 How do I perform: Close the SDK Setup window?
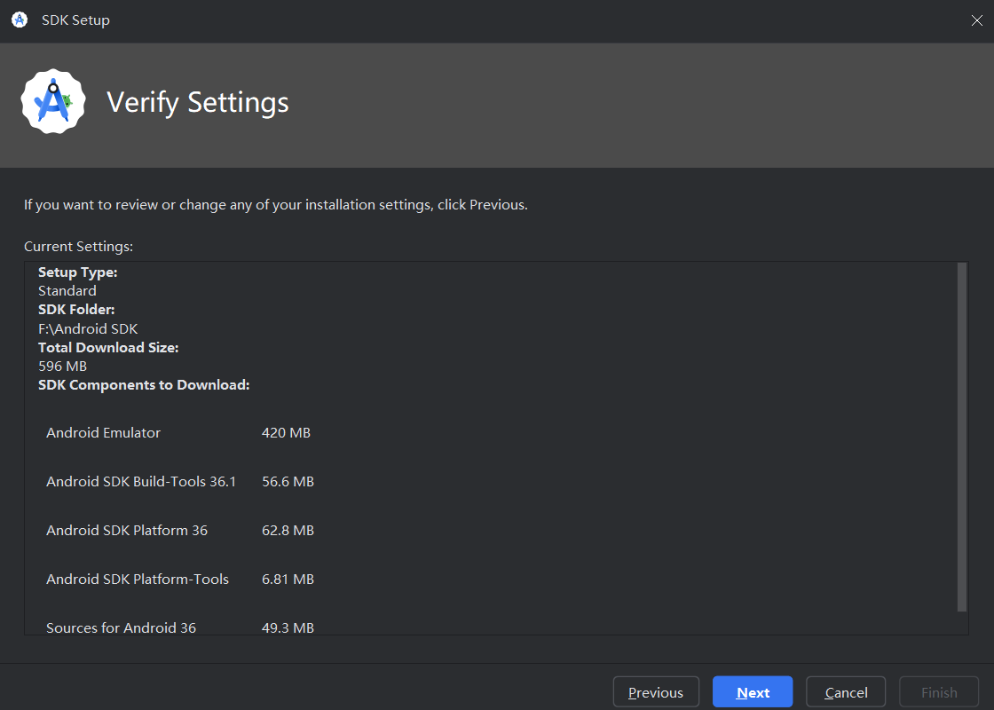[x=976, y=20]
